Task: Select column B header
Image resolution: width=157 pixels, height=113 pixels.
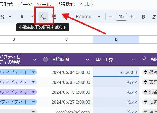Action: (20, 39)
